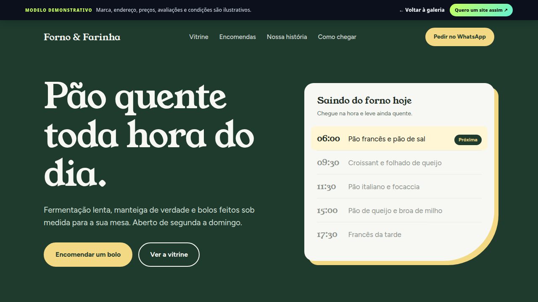Click Pão de queijo e broa de milho
This screenshot has width=538, height=302.
point(399,211)
